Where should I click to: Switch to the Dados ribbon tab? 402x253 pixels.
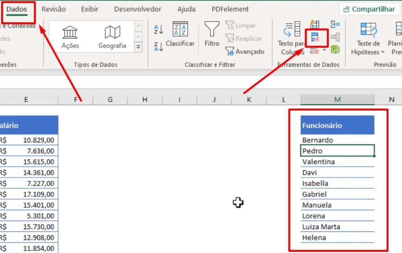[17, 9]
